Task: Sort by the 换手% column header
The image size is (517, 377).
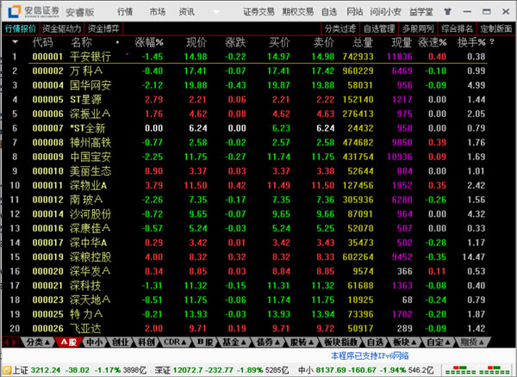Action: pos(471,42)
